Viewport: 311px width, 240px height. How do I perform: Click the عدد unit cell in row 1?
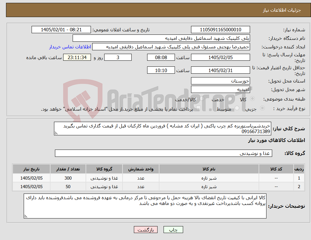[x=141, y=178]
